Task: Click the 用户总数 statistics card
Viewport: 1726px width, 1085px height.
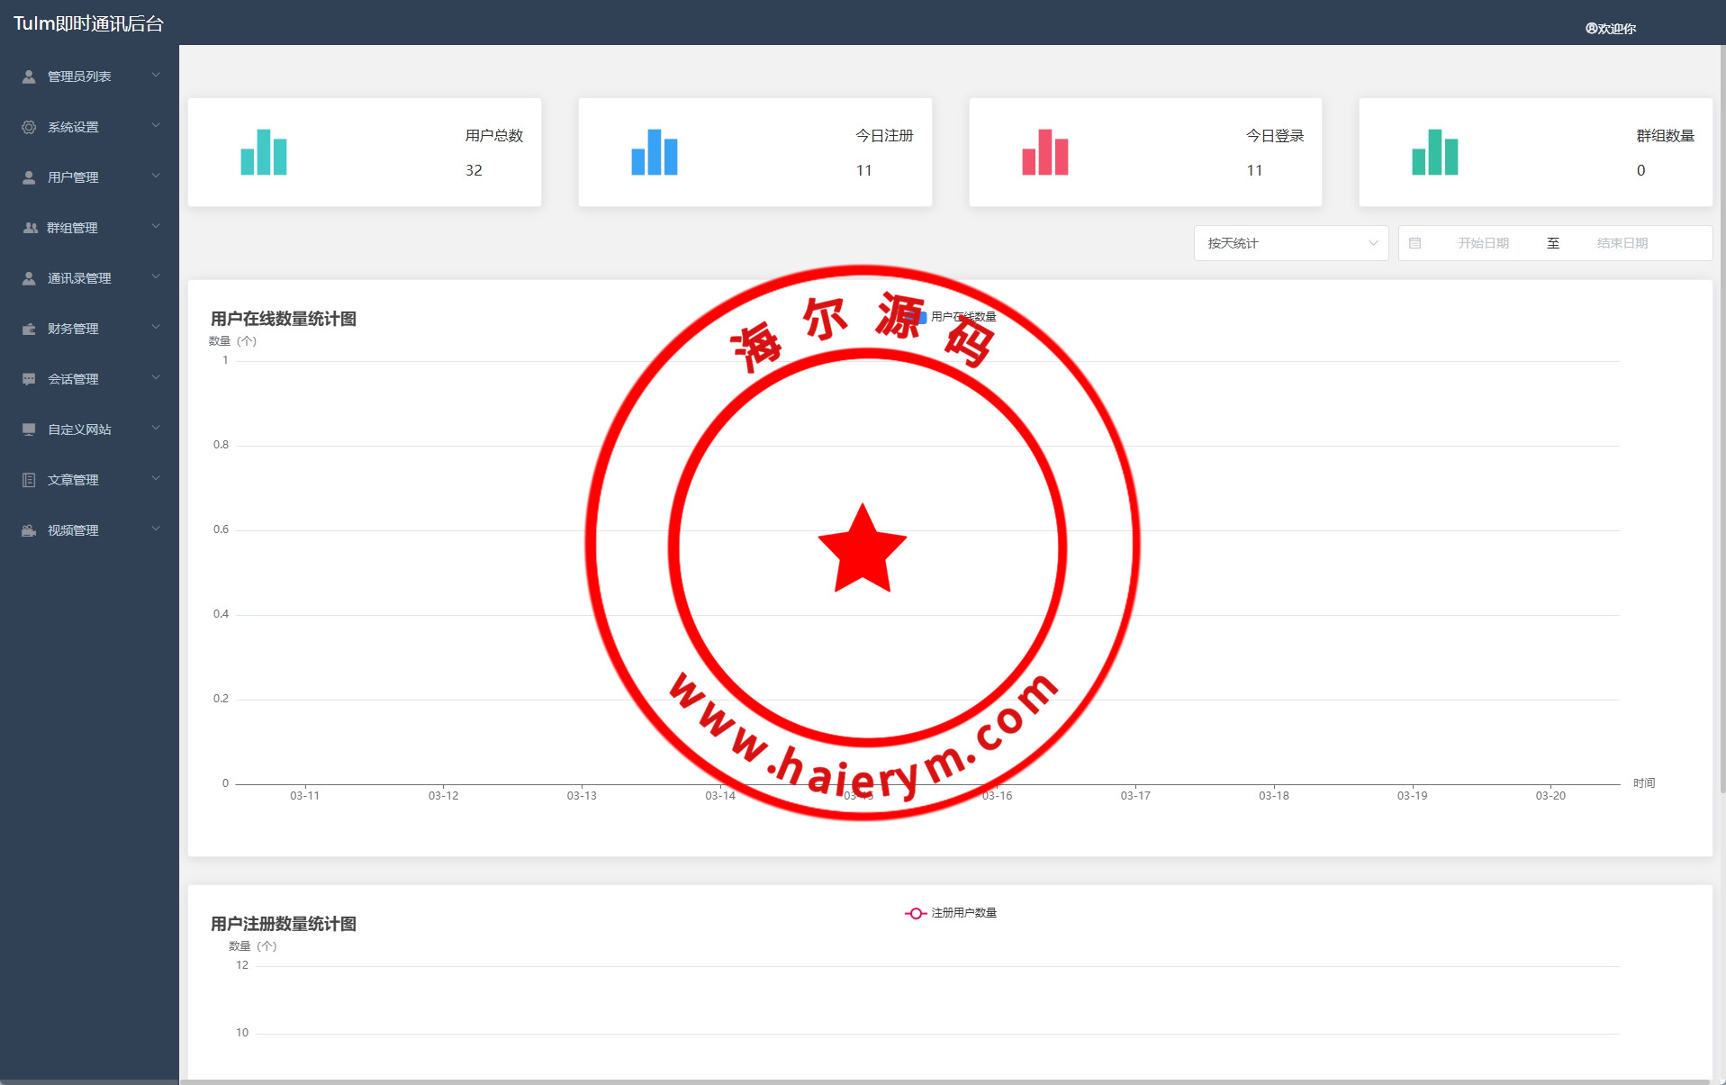Action: pos(365,152)
